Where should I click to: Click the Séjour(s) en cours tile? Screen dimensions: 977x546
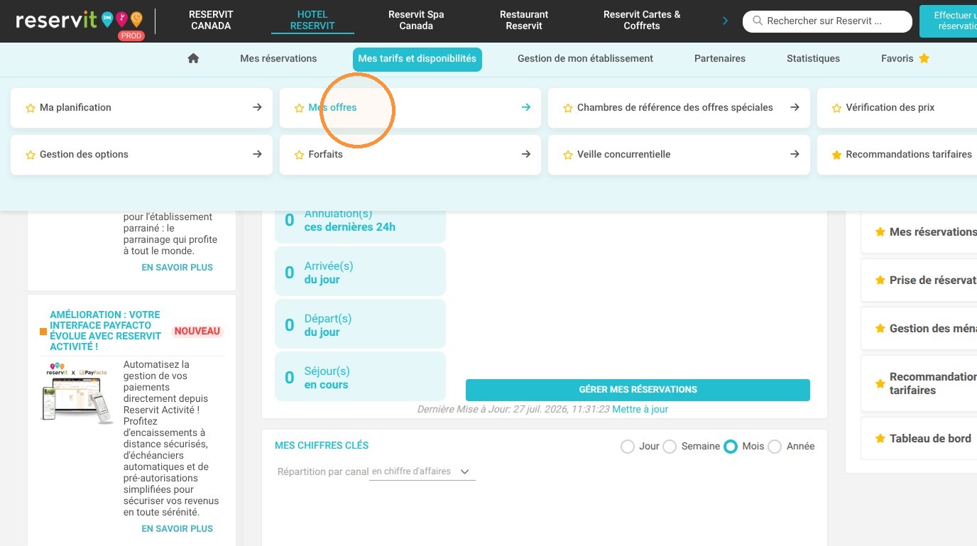(x=360, y=378)
